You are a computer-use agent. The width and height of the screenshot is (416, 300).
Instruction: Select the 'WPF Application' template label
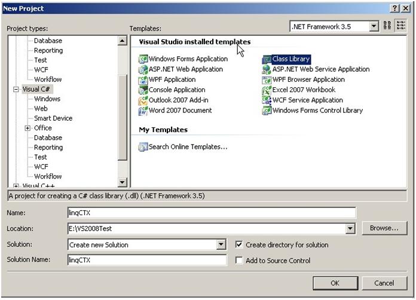click(172, 79)
